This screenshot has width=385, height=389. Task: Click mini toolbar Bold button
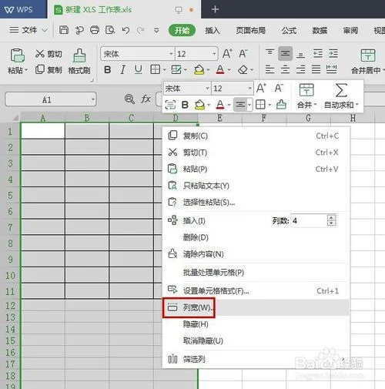pos(185,105)
